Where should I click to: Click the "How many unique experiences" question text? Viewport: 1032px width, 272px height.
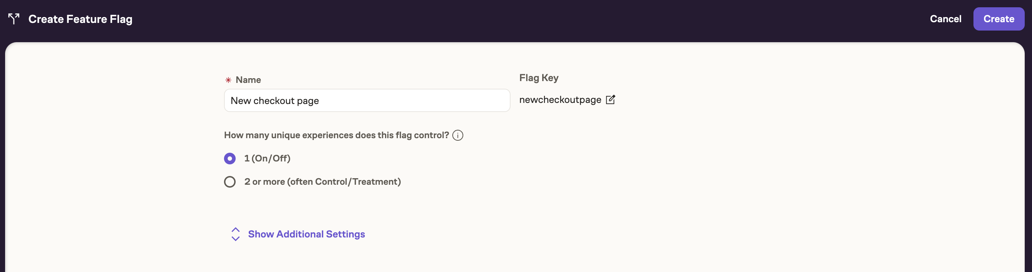point(336,135)
